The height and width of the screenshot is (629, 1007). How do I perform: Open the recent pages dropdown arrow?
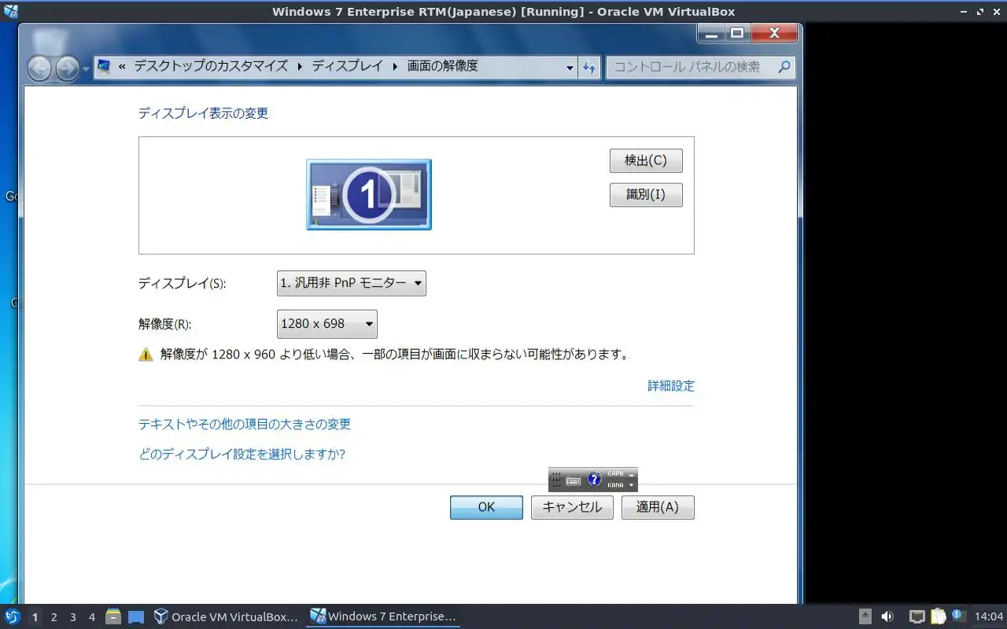pyautogui.click(x=86, y=69)
